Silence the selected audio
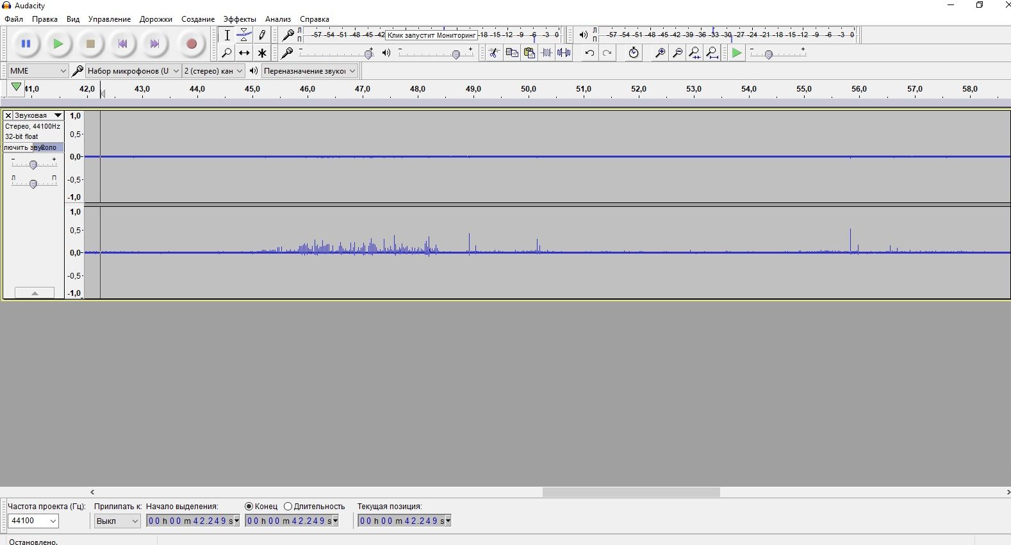The image size is (1011, 545). pos(564,53)
